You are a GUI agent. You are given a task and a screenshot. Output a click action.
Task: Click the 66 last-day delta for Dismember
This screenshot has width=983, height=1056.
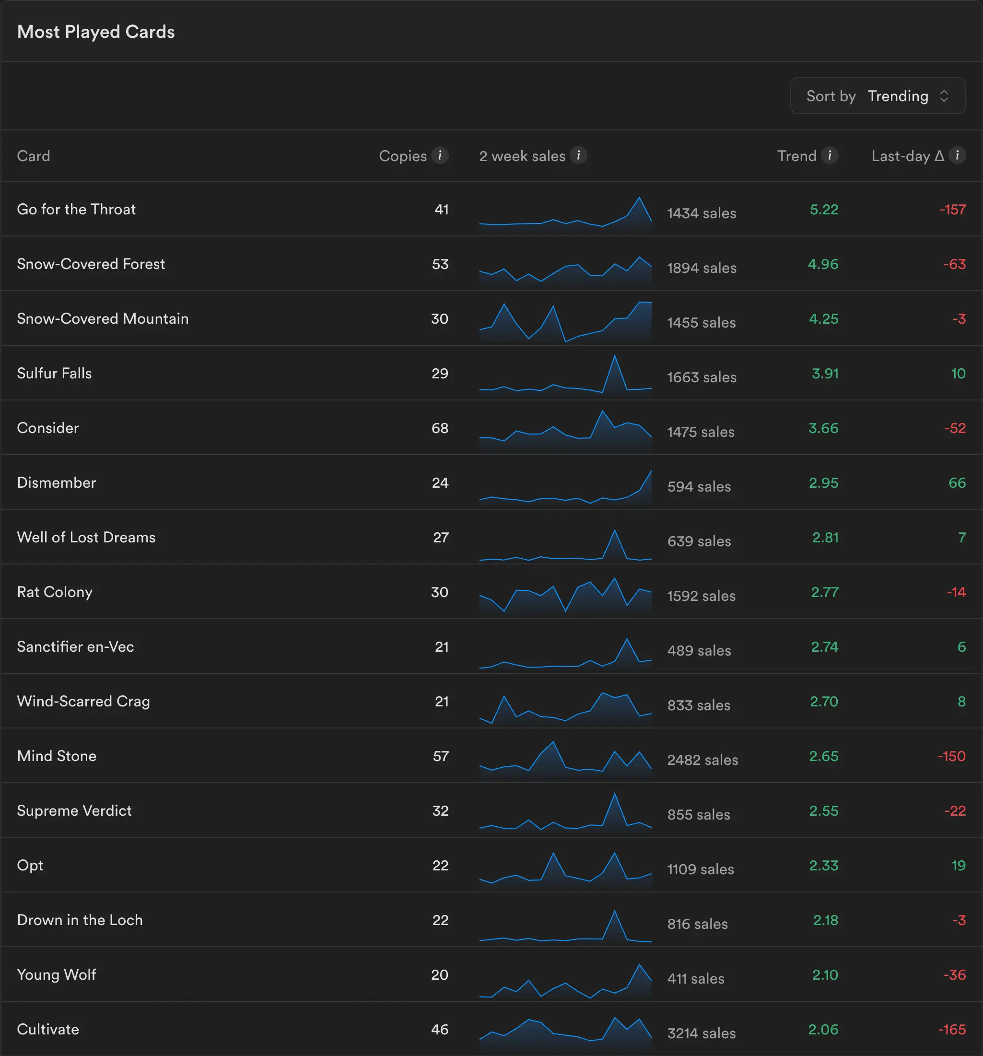[957, 483]
